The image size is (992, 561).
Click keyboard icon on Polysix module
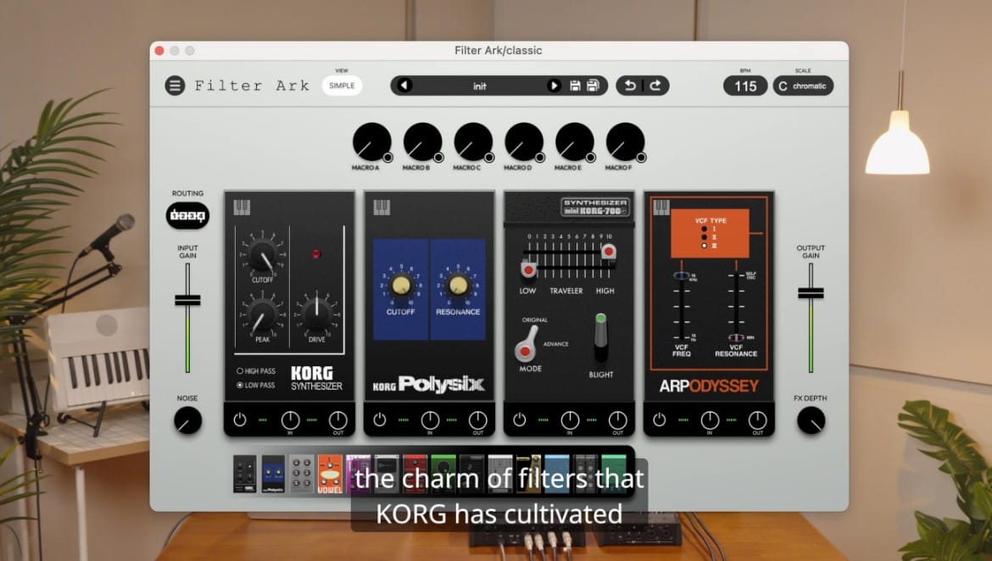pos(382,207)
